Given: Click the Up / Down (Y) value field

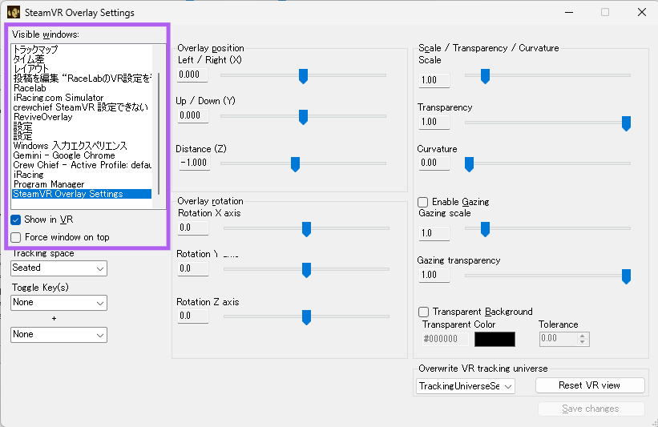Looking at the screenshot, I should click(192, 116).
